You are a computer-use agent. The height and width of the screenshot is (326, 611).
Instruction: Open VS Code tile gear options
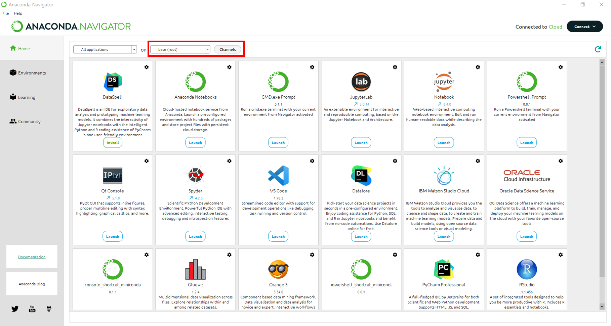click(312, 161)
